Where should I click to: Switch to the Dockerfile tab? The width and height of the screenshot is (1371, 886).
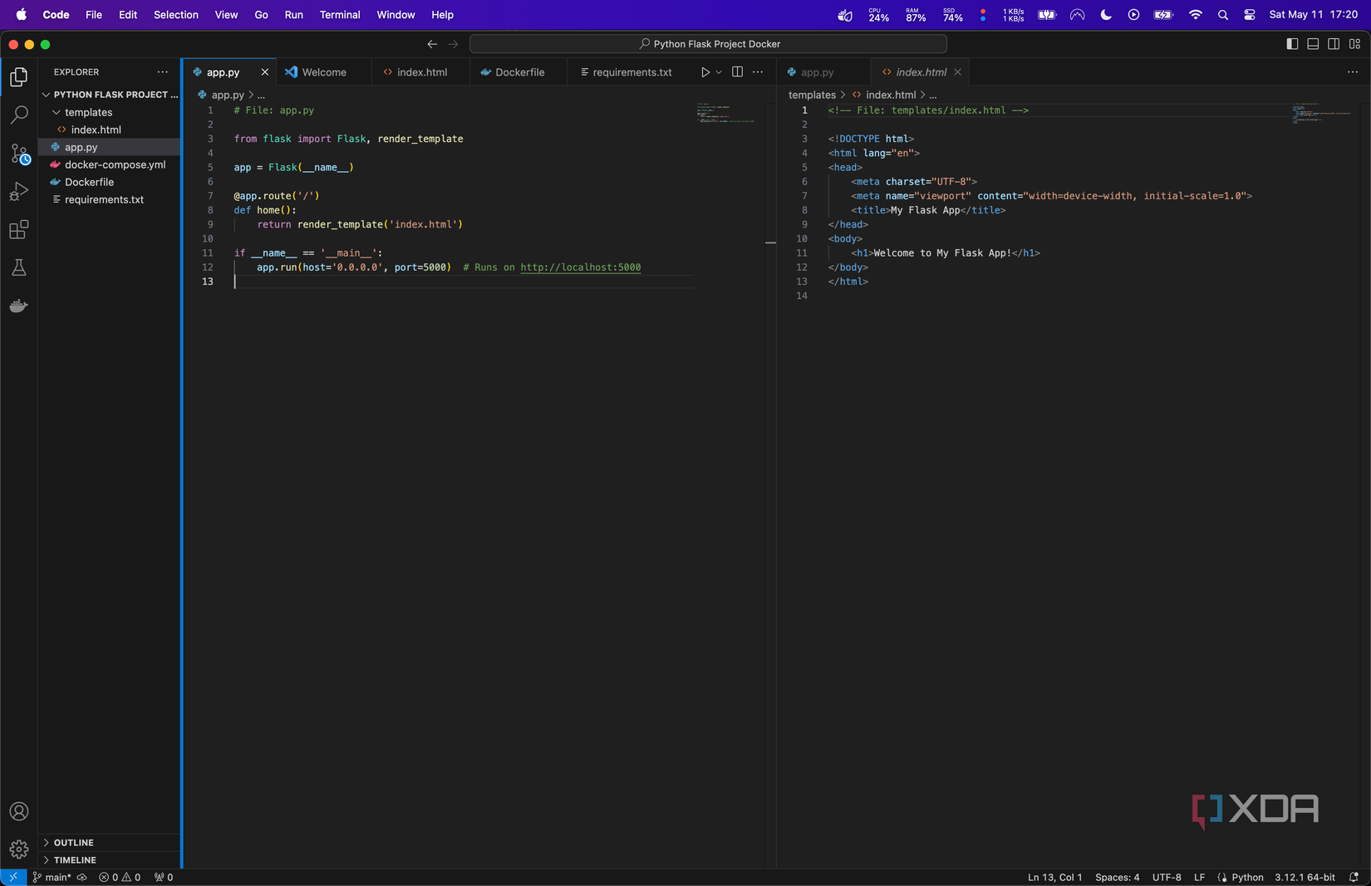point(519,72)
